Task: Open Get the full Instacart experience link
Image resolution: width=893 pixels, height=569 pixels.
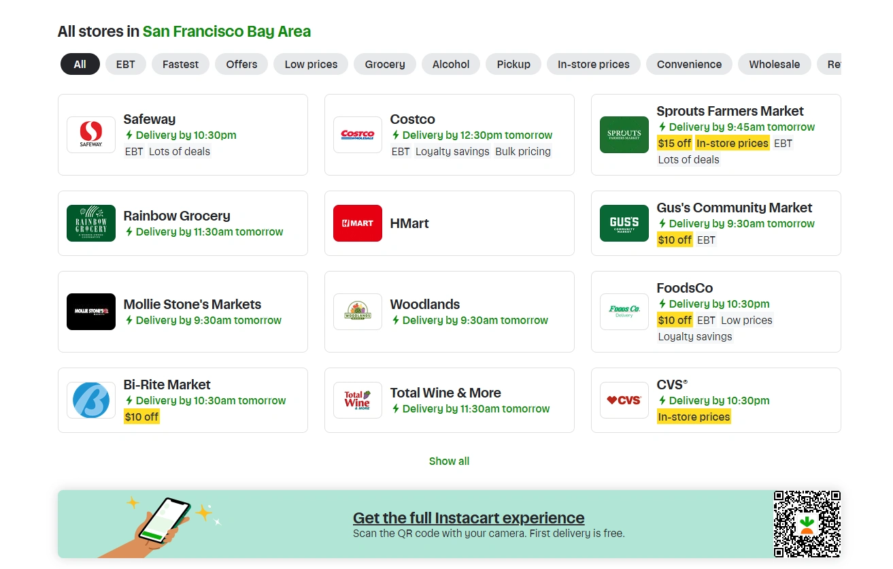Action: pos(469,518)
